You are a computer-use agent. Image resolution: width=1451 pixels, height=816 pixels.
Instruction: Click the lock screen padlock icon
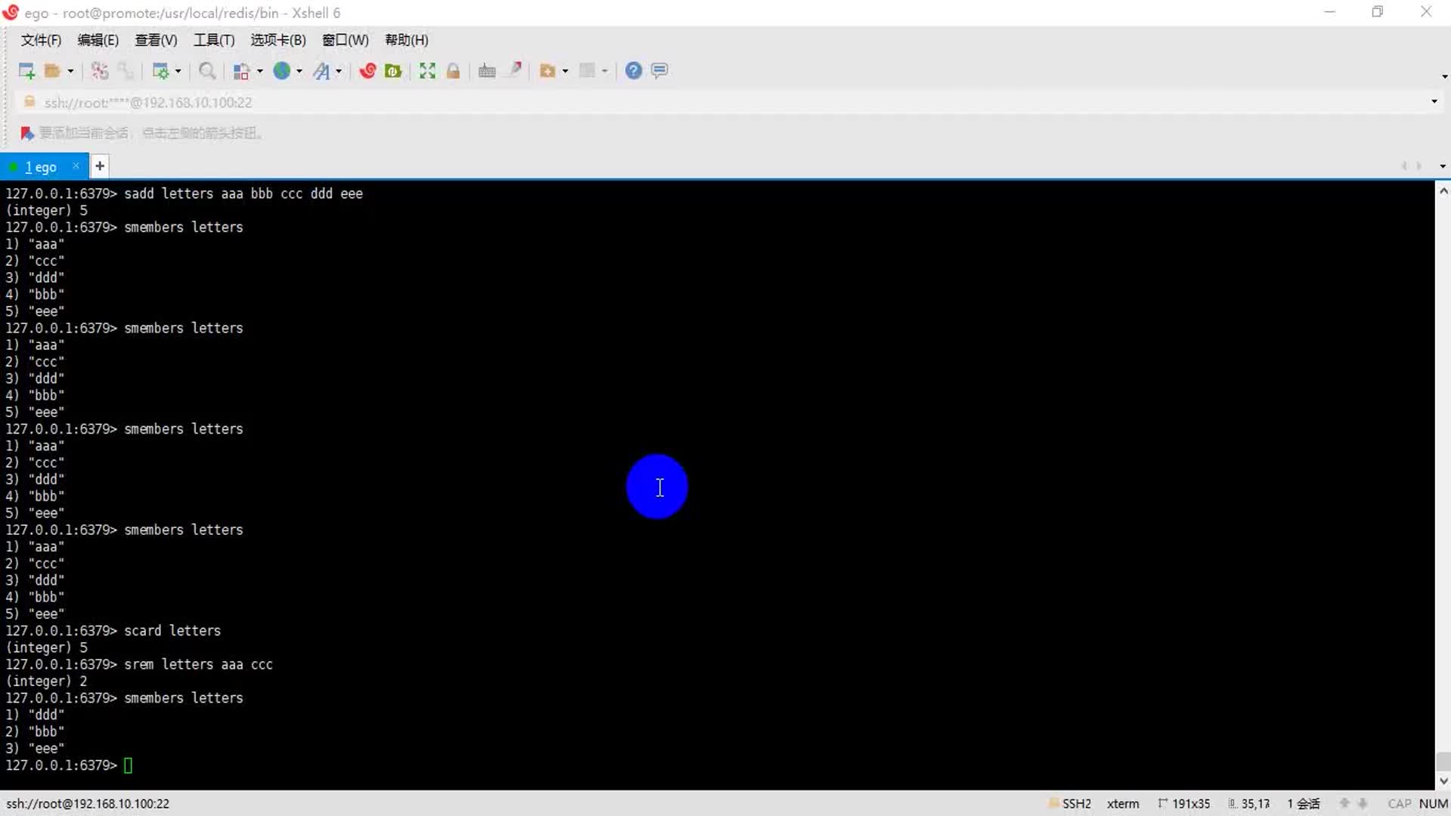pyautogui.click(x=453, y=71)
